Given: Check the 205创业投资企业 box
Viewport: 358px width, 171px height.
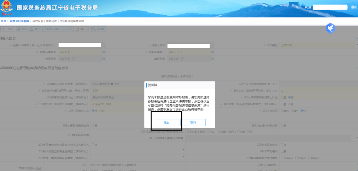Looking at the screenshot, I should [x=282, y=145].
